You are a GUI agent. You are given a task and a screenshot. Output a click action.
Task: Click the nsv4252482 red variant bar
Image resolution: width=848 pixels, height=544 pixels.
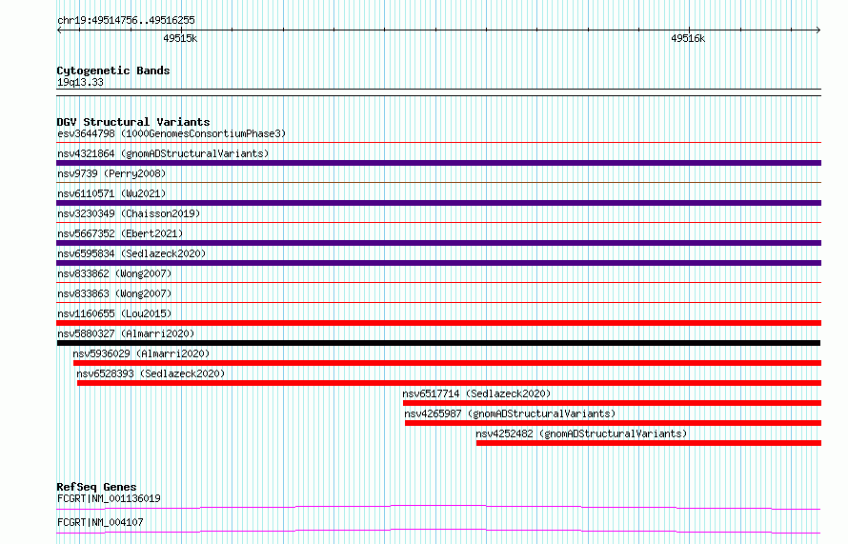coord(649,443)
